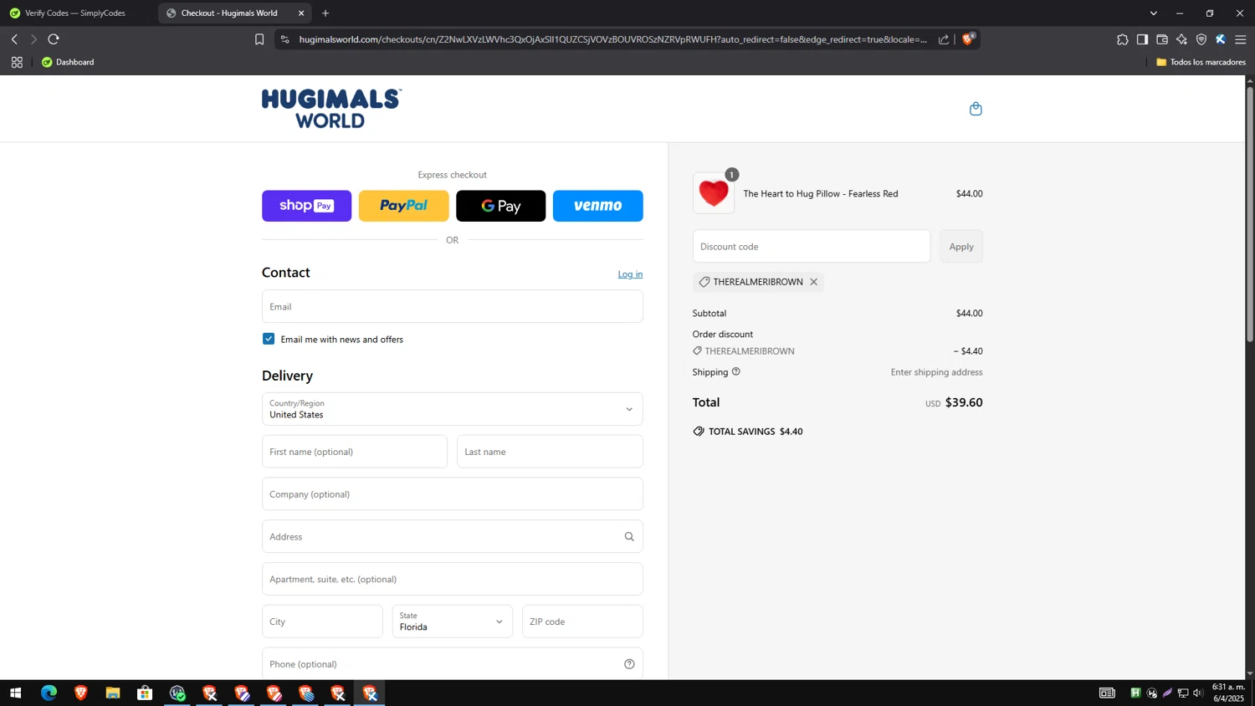
Task: Open Windows Start menu
Action: (x=15, y=693)
